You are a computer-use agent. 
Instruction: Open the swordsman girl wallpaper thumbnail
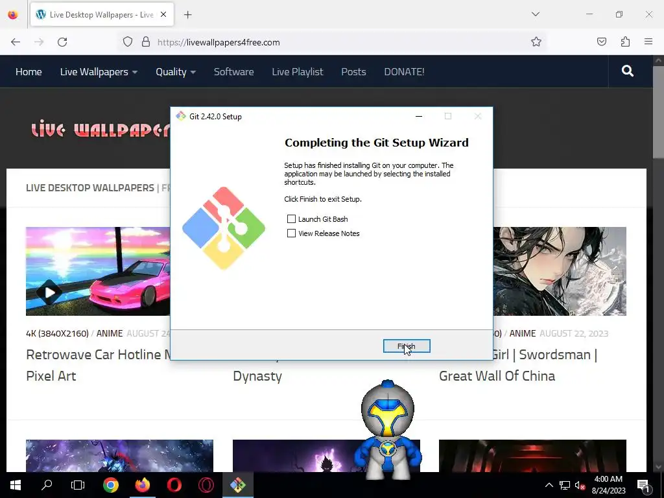click(x=560, y=271)
